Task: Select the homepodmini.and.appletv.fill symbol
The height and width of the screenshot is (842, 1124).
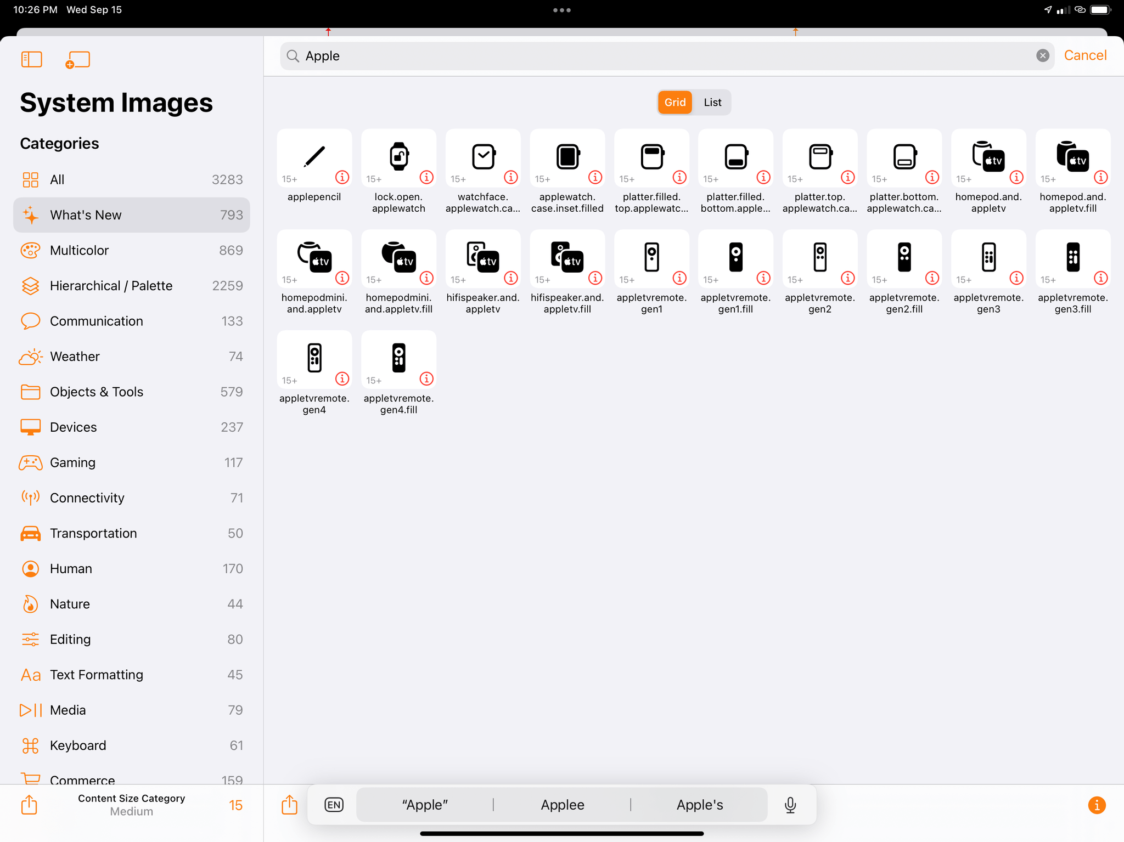Action: point(399,258)
